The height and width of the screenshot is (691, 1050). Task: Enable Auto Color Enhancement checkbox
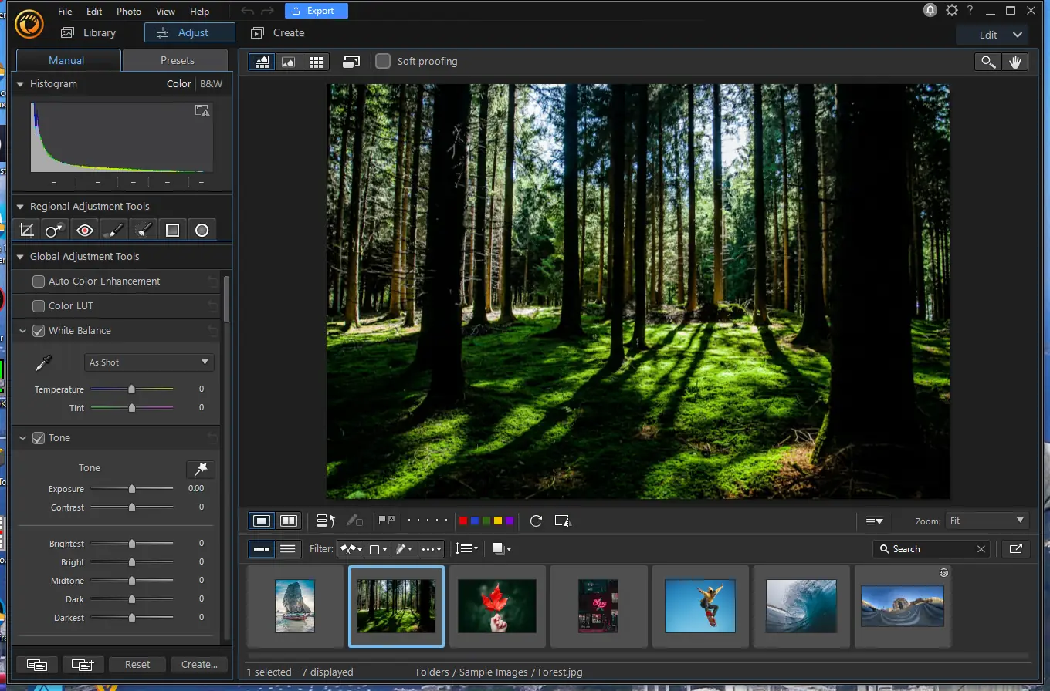pos(39,281)
